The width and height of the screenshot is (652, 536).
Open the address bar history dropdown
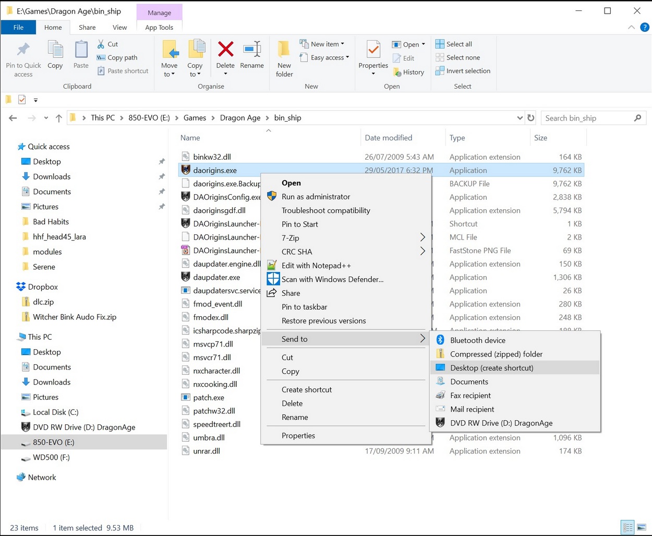(x=520, y=118)
